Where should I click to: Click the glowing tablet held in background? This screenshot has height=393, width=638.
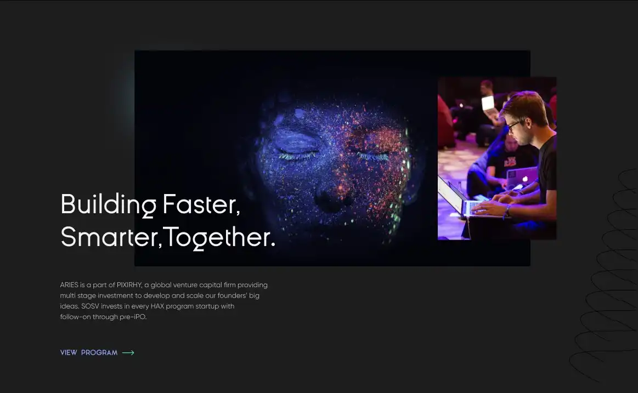coord(488,102)
